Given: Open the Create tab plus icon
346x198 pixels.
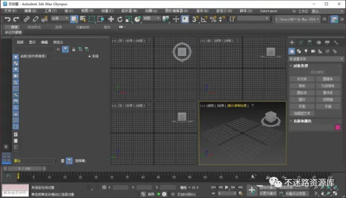Looking at the screenshot, I should click(x=292, y=42).
